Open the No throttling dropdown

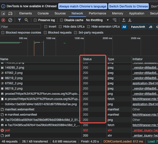97,20
